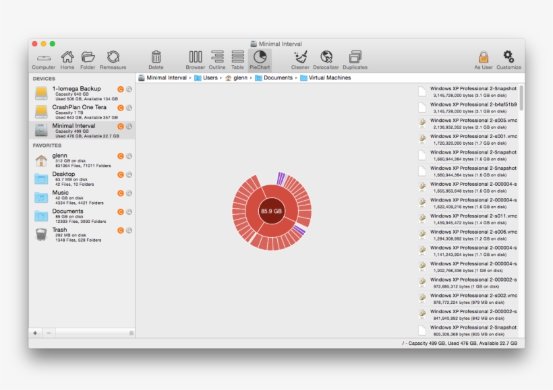The height and width of the screenshot is (390, 553).
Task: Select the PieChart view
Action: (260, 60)
